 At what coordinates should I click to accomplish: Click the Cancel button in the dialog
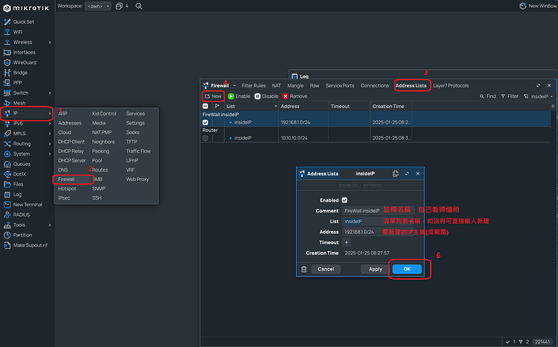pos(325,270)
